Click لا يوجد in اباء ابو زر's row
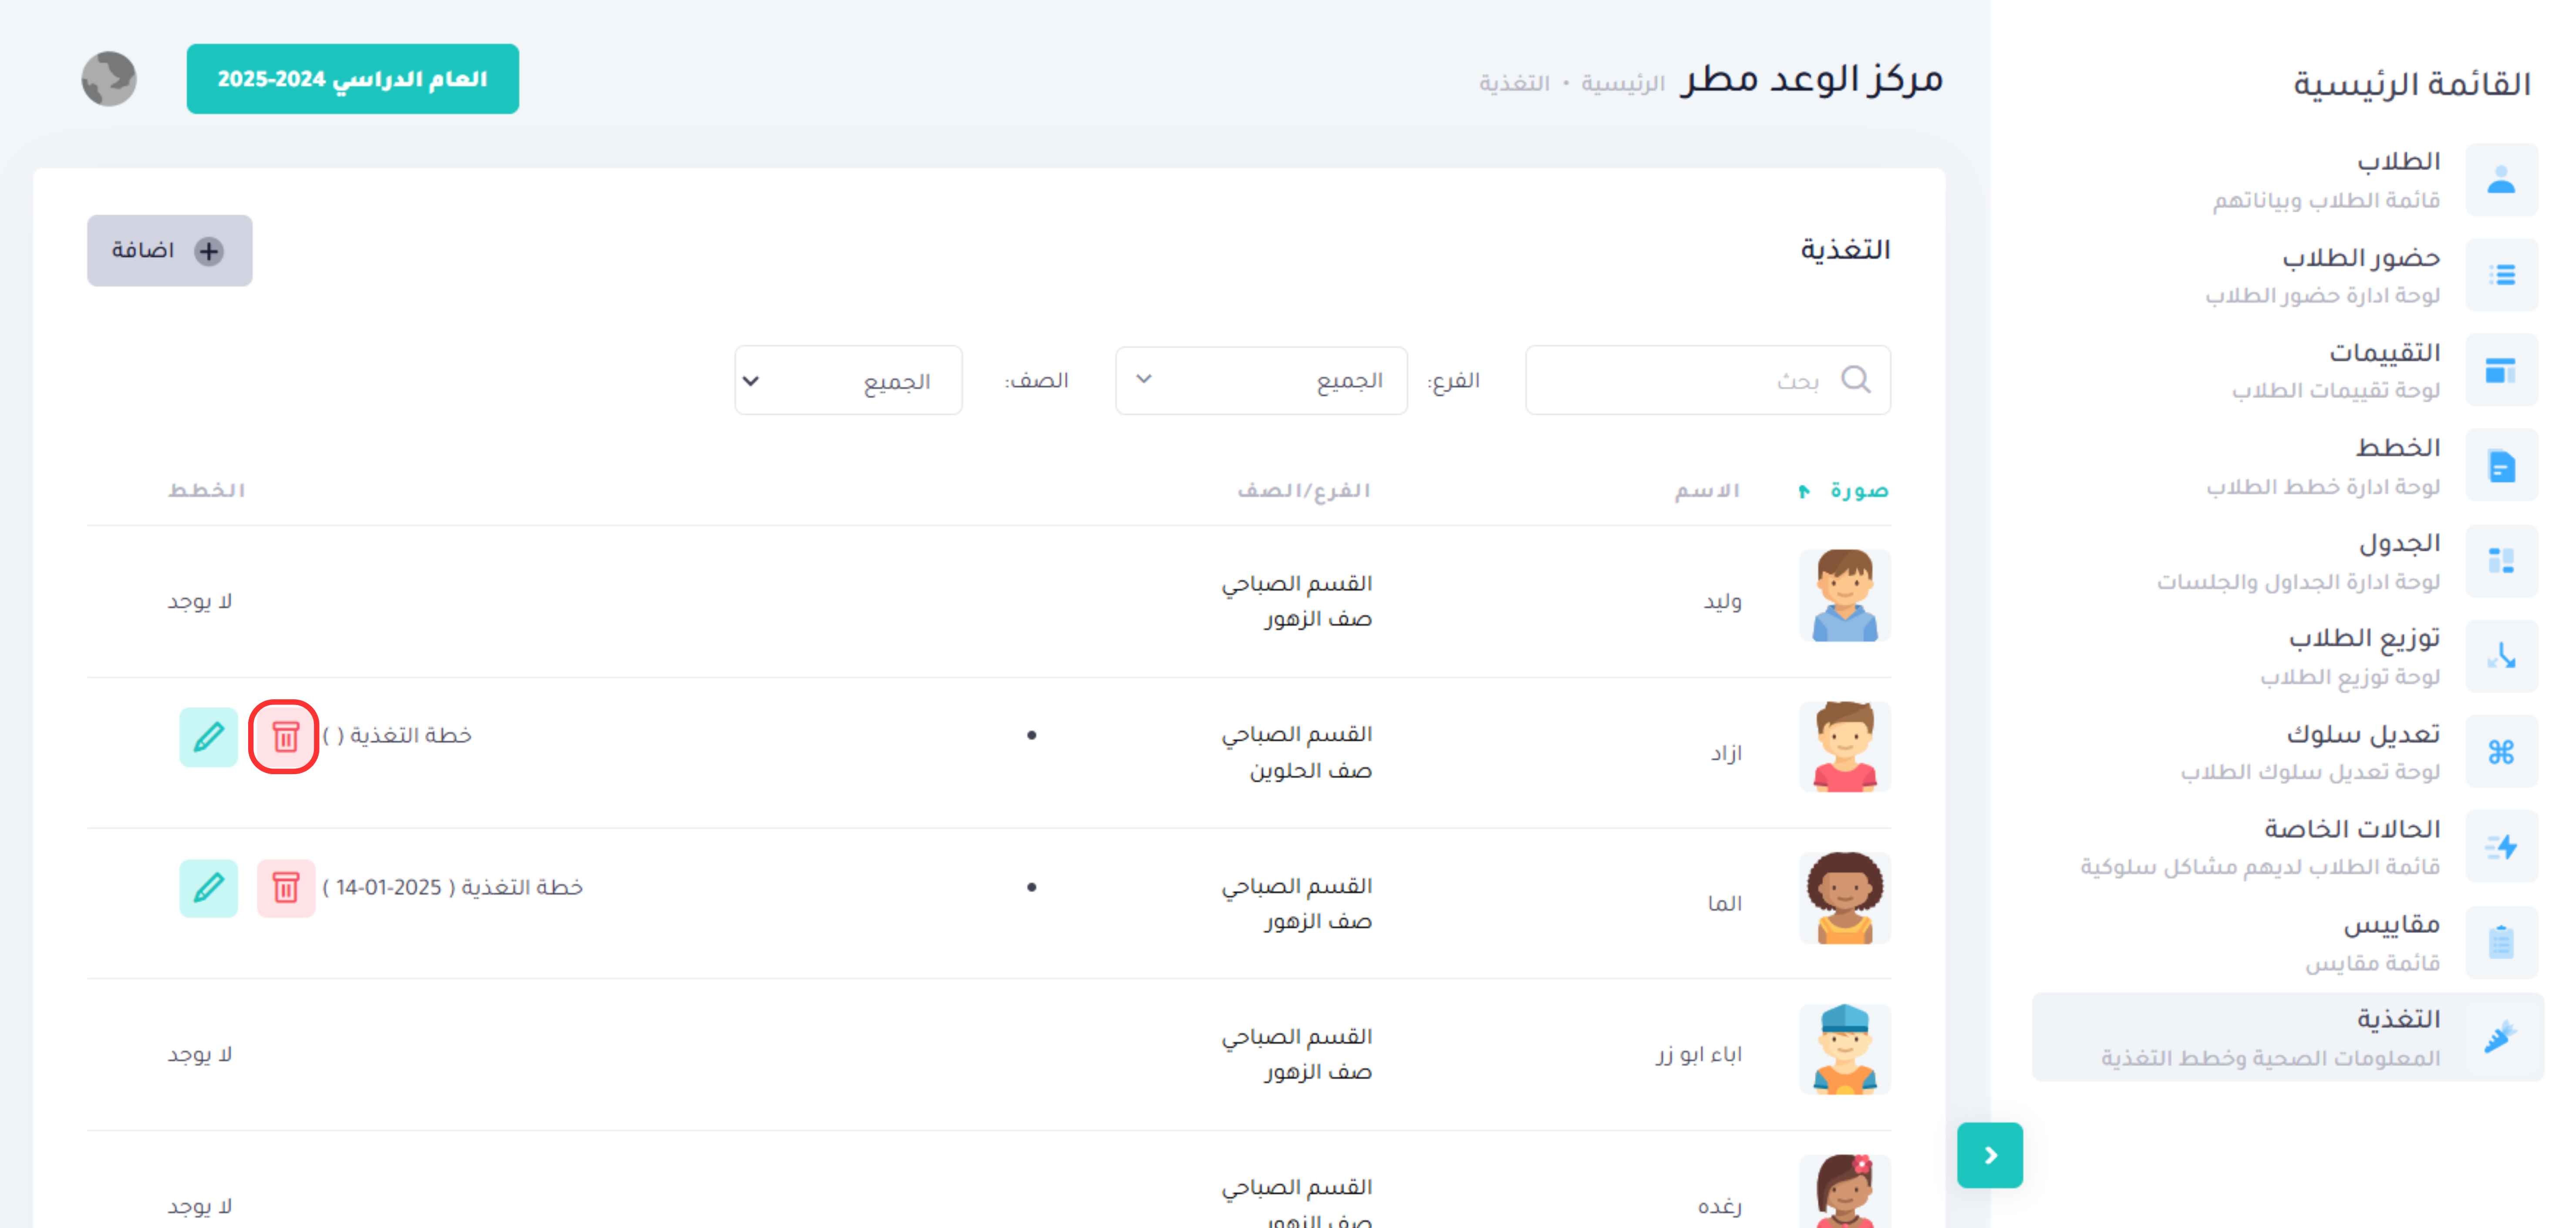This screenshot has height=1228, width=2576. 199,1055
